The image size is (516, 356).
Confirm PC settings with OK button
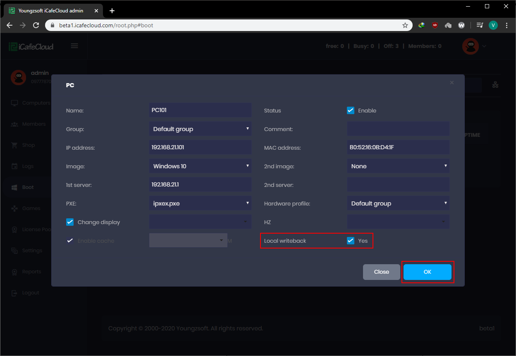[428, 272]
